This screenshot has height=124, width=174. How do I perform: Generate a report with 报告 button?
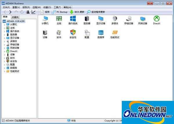pos(45,12)
